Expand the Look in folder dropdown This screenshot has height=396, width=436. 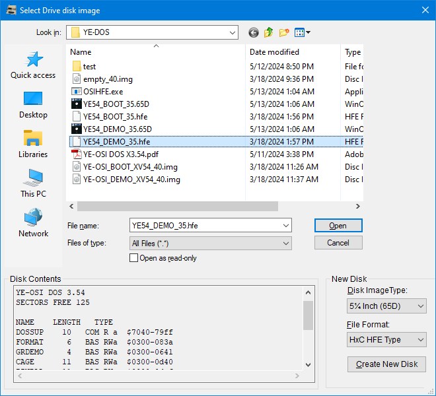click(x=233, y=32)
